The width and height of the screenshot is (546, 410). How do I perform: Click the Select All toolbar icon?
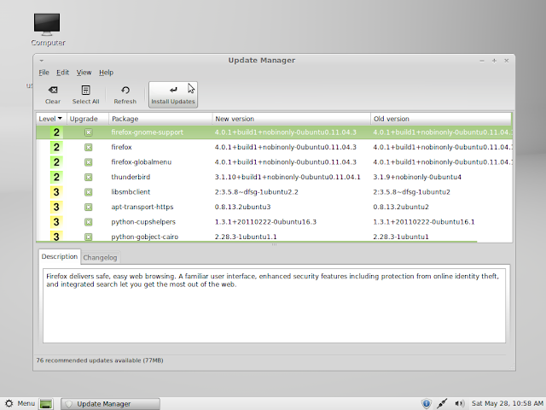pos(85,95)
